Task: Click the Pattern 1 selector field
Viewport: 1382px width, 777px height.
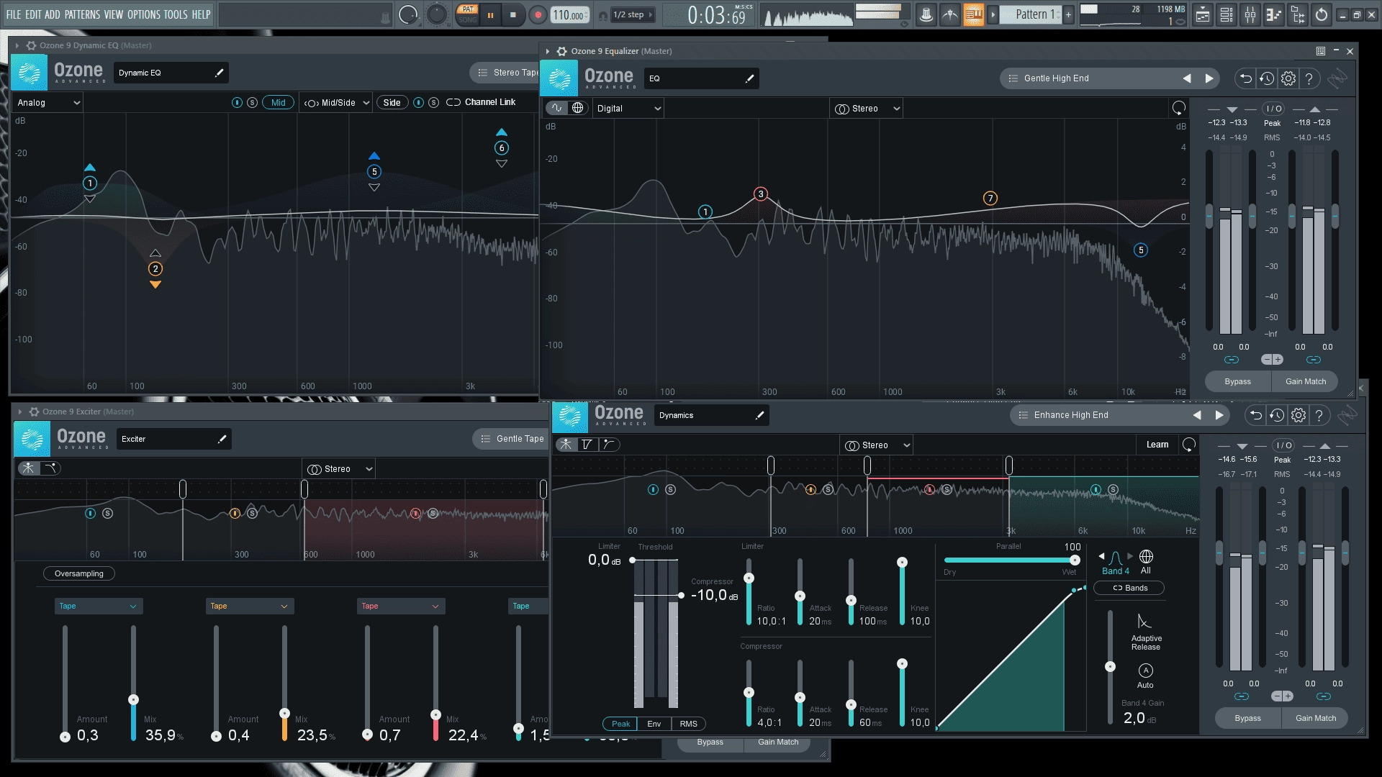Action: (1031, 14)
